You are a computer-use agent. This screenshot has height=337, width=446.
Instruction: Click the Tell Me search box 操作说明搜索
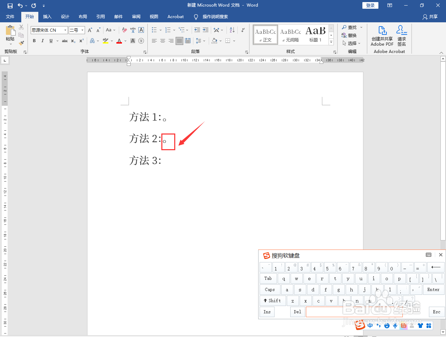pyautogui.click(x=211, y=17)
